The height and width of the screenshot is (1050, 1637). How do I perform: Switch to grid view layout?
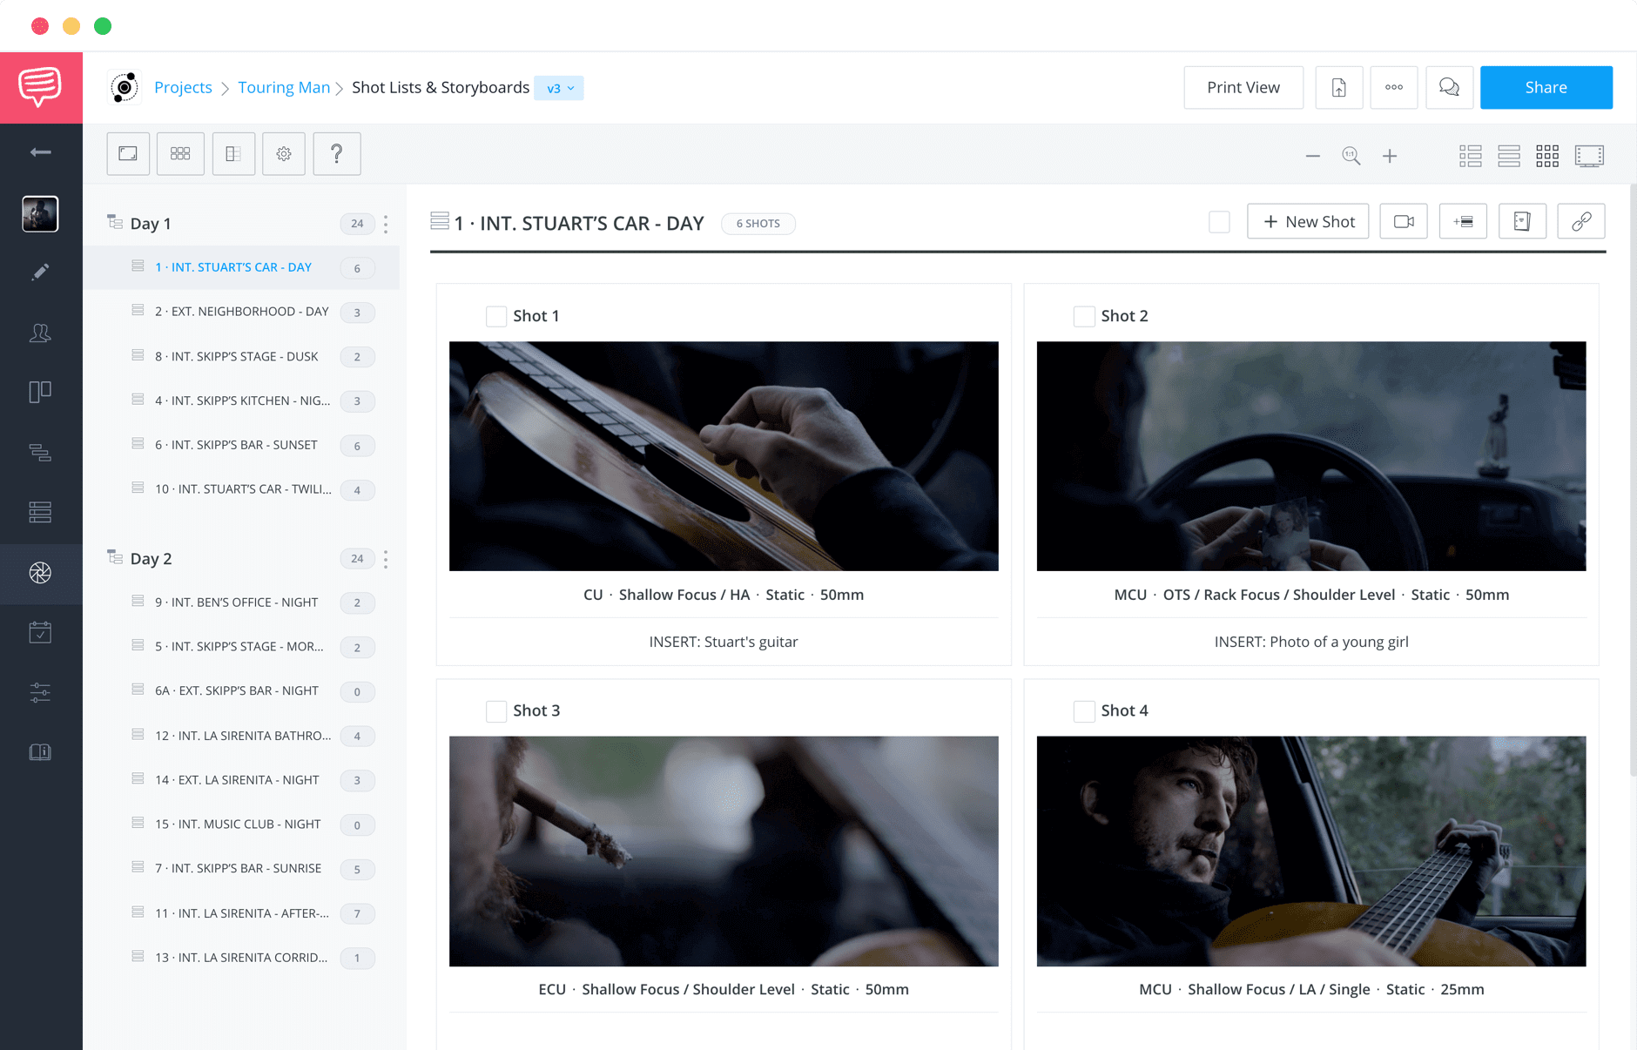pos(1547,155)
